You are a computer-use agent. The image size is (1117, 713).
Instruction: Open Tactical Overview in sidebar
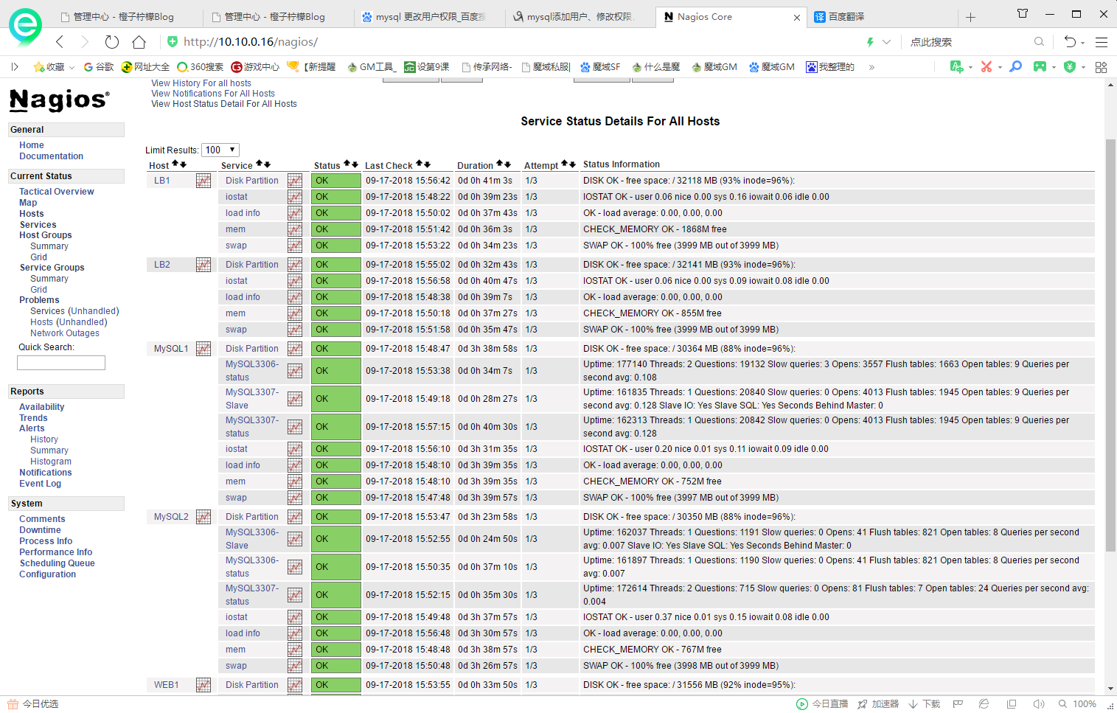click(57, 192)
